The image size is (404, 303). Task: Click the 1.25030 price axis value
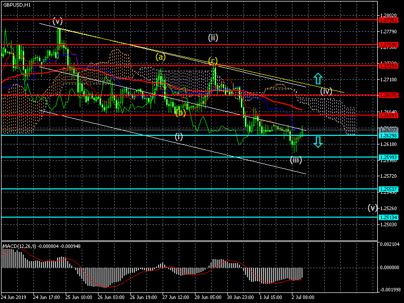click(x=388, y=225)
